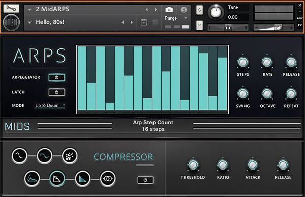Click the Octave knob
The height and width of the screenshot is (197, 305).
click(x=267, y=94)
